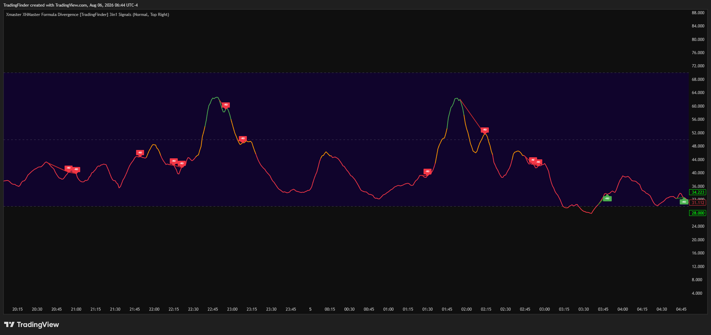
Task: Click the 04:30 time axis label
Action: pos(662,309)
